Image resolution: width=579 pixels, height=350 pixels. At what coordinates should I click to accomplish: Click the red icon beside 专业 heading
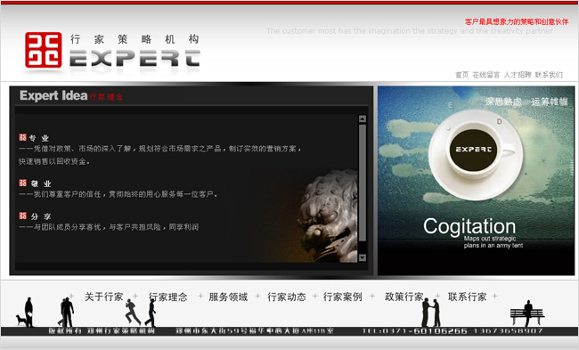tap(22, 137)
